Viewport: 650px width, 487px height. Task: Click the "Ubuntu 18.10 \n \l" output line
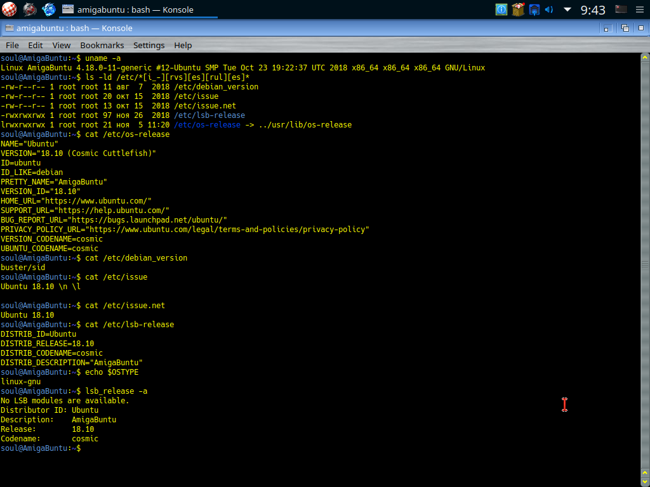point(41,287)
